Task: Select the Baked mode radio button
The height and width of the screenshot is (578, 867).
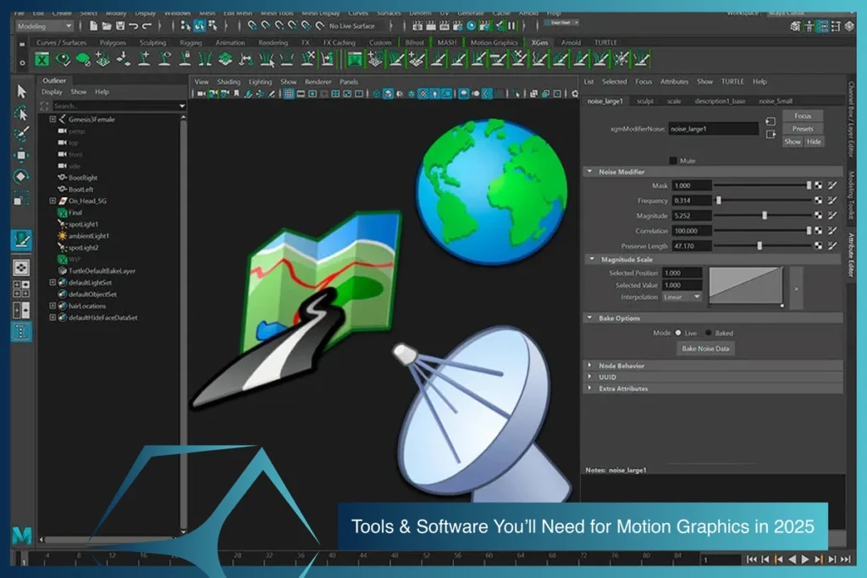Action: tap(708, 333)
